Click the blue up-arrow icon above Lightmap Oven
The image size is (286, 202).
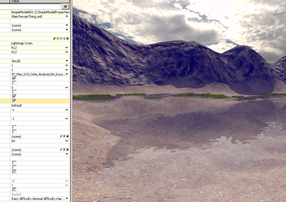pyautogui.click(x=64, y=39)
